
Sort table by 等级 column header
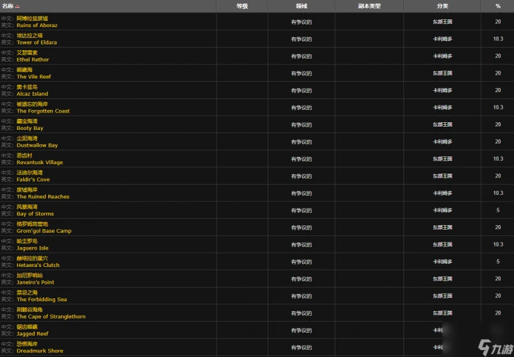[242, 6]
